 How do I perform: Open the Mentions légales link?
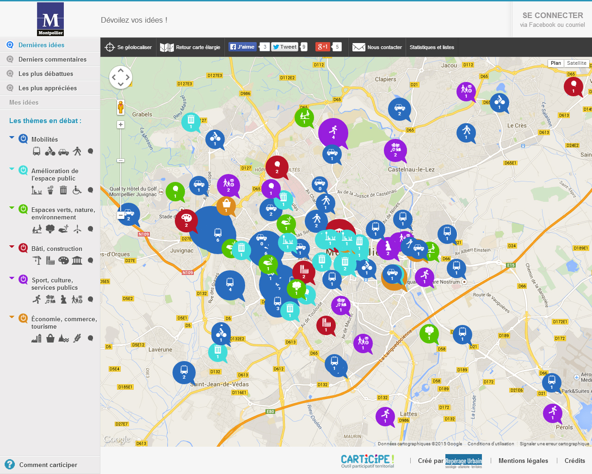click(523, 461)
